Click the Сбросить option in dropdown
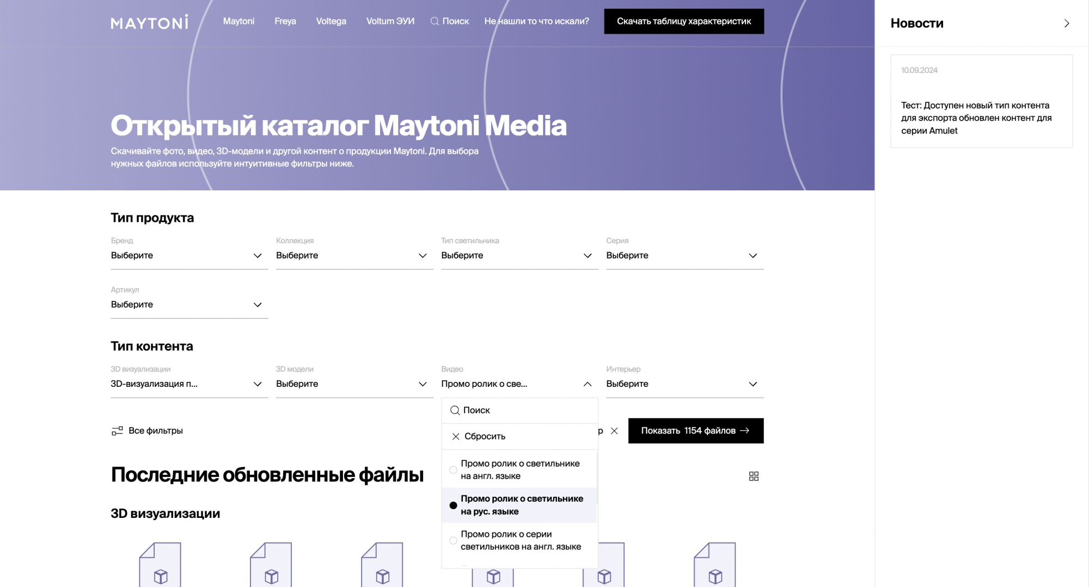The image size is (1089, 587). (x=519, y=436)
